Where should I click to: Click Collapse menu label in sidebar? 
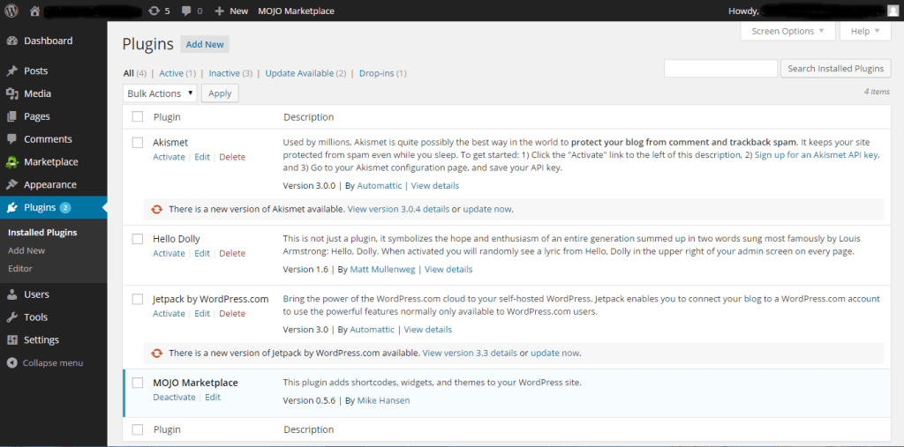point(52,363)
